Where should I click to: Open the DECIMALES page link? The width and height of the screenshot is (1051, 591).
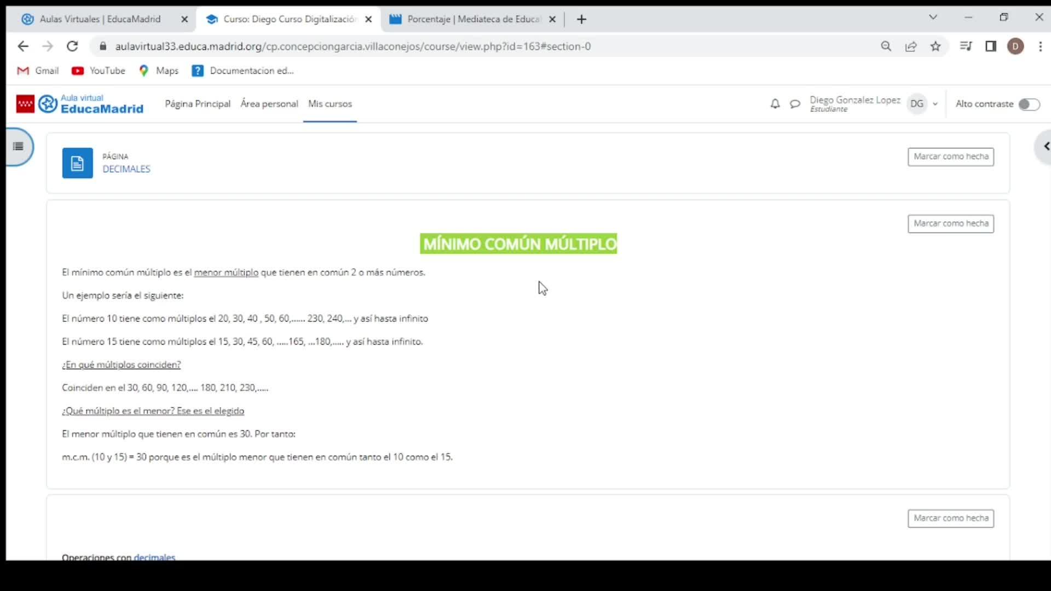pyautogui.click(x=126, y=169)
